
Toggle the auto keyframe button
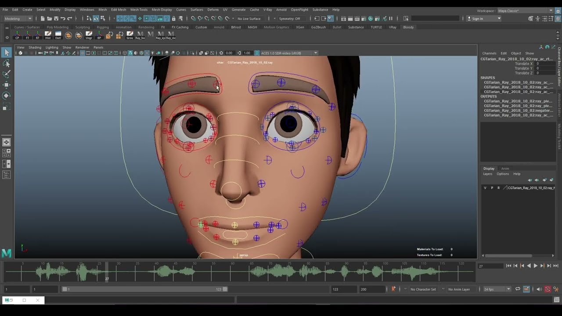point(548,289)
